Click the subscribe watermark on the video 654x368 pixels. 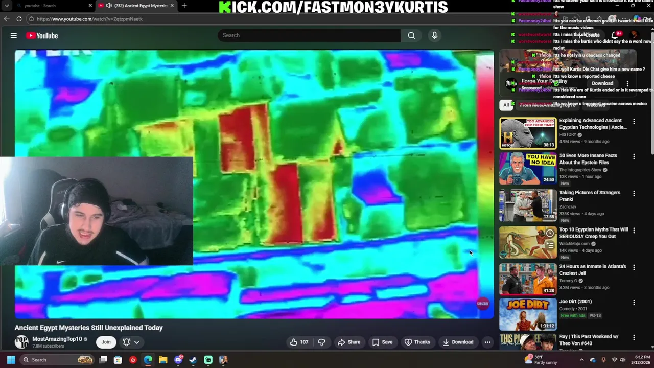[x=482, y=304]
